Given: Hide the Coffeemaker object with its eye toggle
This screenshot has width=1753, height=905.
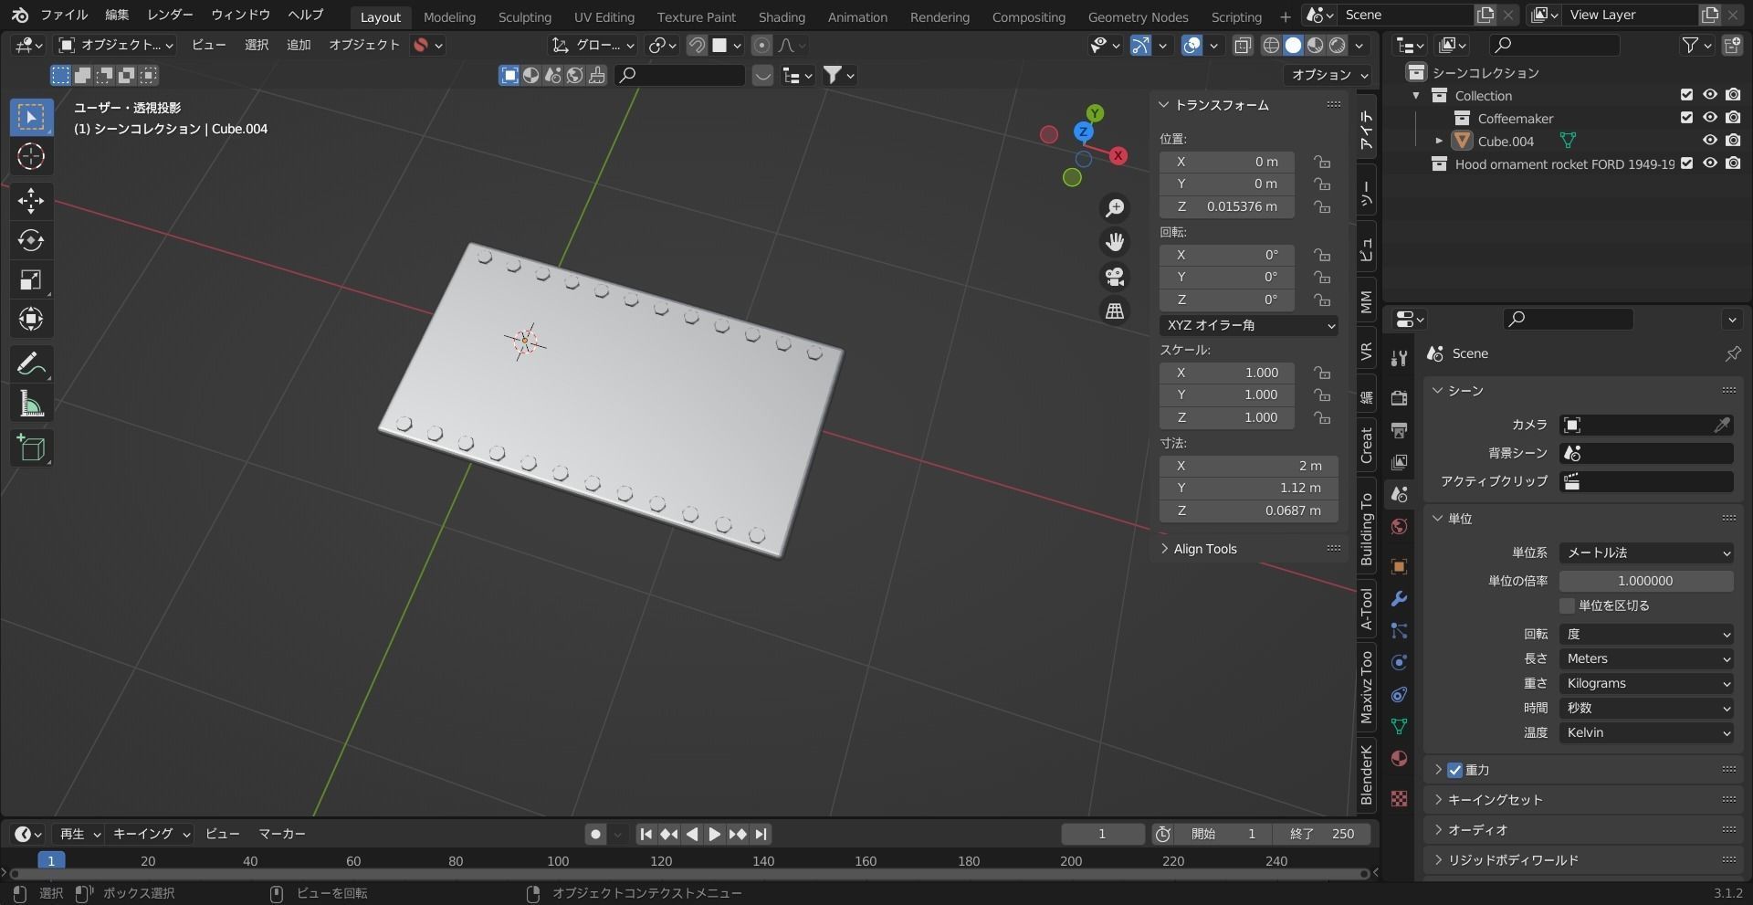Looking at the screenshot, I should pyautogui.click(x=1709, y=117).
